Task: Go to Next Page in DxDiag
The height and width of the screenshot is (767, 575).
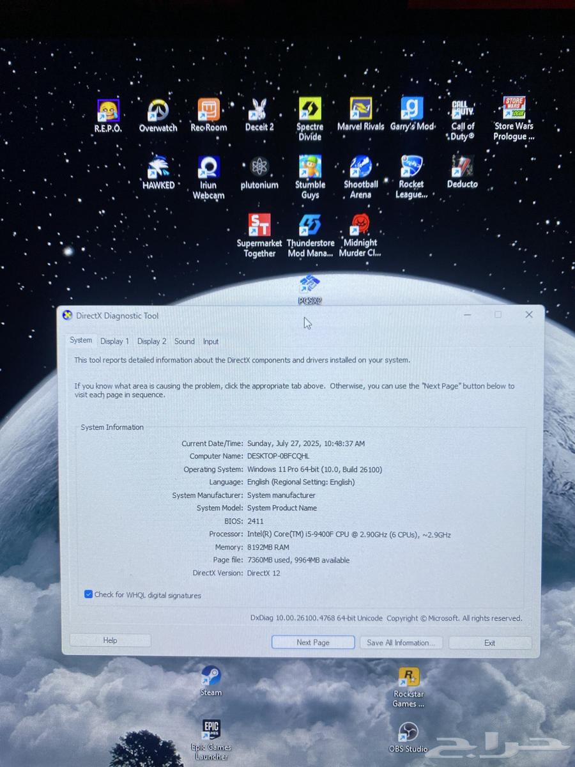Action: [x=313, y=642]
